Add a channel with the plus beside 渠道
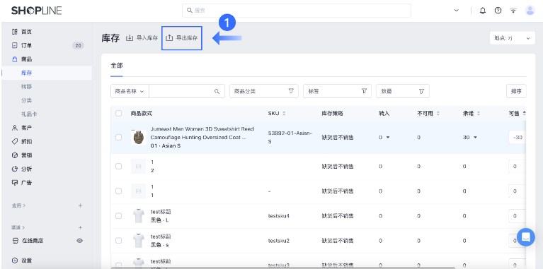This screenshot has height=269, width=543. pos(80,227)
